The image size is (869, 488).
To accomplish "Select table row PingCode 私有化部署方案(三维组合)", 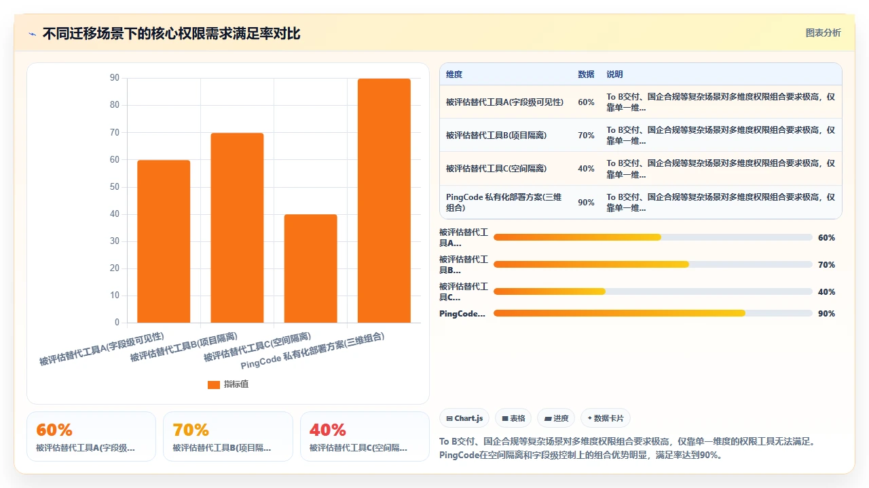I will 641,203.
